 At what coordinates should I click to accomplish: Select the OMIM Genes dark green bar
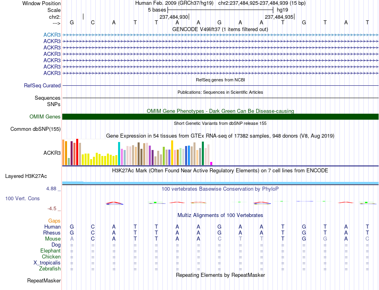[220, 117]
